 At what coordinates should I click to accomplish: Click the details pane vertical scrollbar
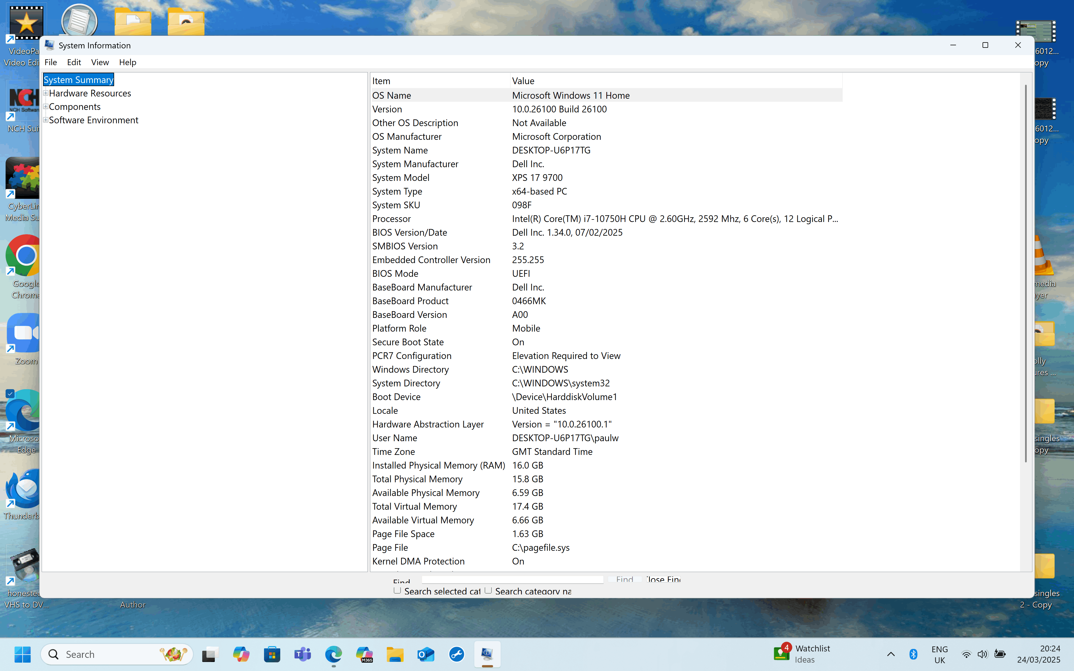[1026, 273]
